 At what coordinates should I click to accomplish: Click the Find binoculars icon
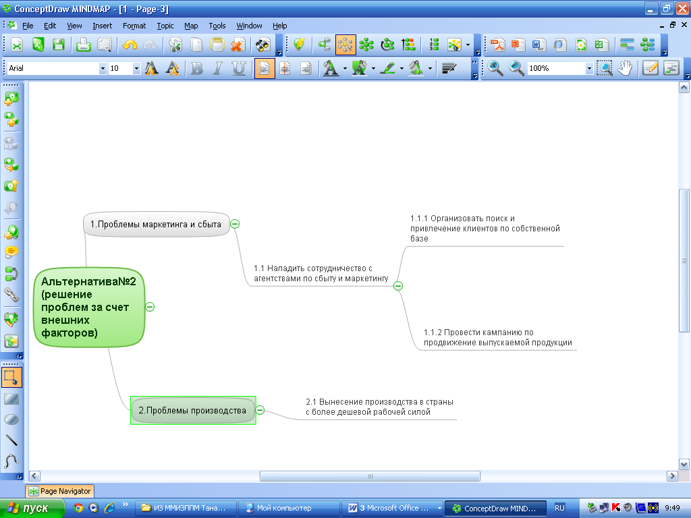click(x=262, y=45)
